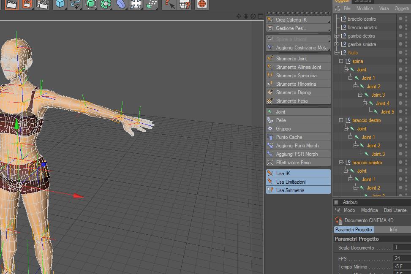Click the spline drawing tool icon
411x274 pixels.
coord(75,4)
